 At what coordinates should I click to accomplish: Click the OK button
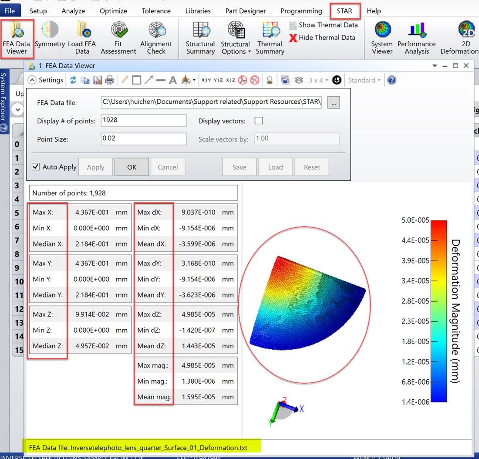[132, 167]
